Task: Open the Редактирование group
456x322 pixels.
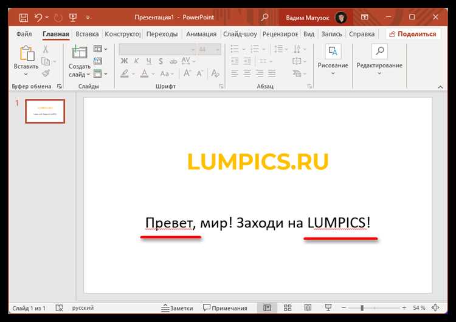Action: tap(379, 61)
